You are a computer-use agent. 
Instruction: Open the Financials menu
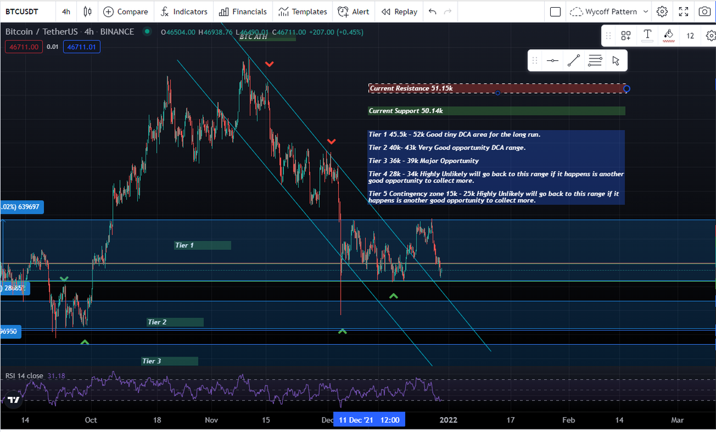coord(242,11)
